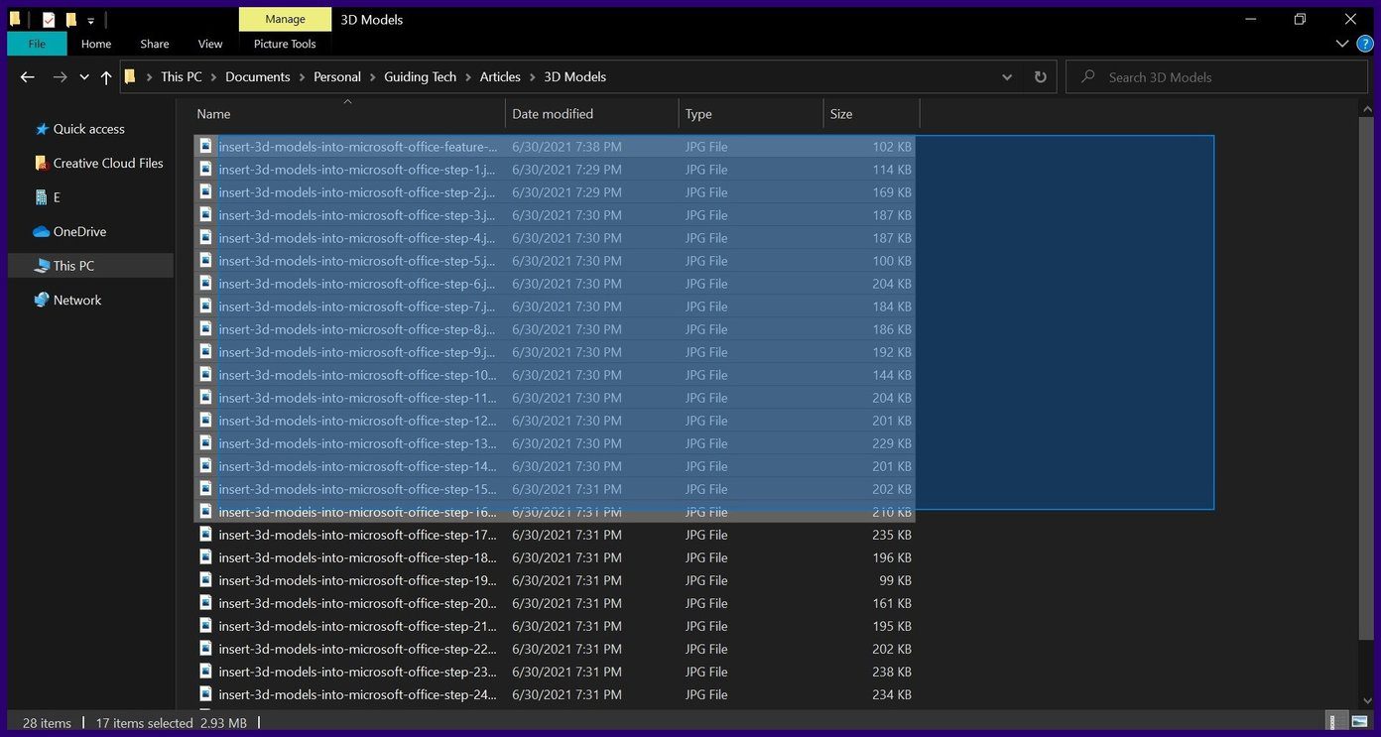Open the Recent locations dropdown arrow
Viewport: 1381px width, 737px height.
[x=84, y=77]
